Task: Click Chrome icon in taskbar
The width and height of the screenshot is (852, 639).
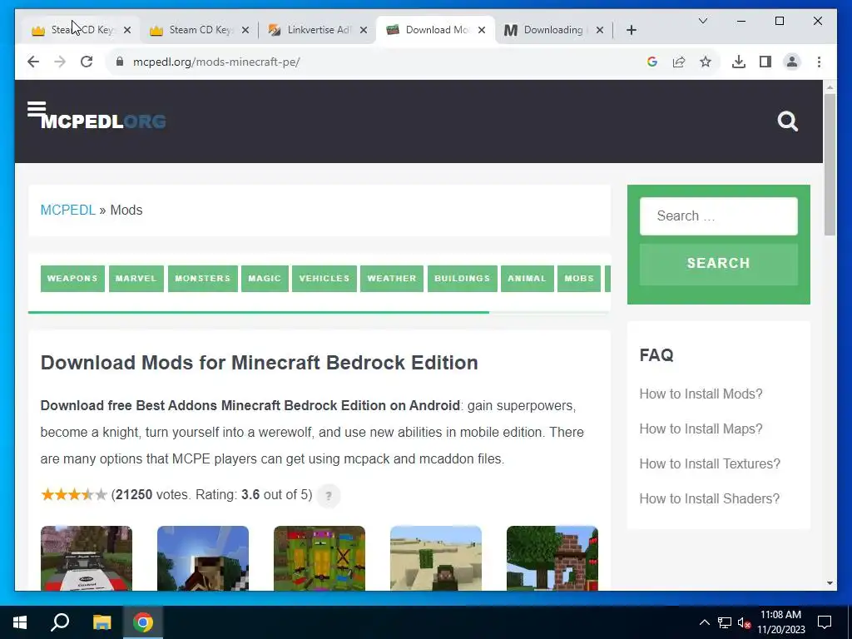Action: (x=143, y=622)
